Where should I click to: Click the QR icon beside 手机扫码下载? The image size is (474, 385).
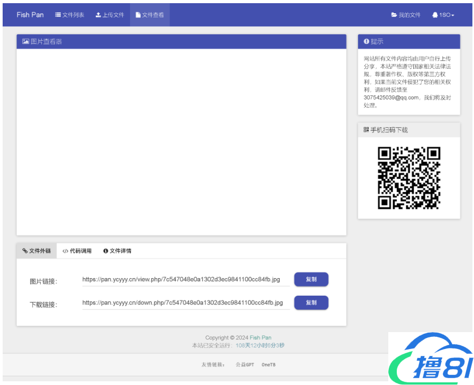point(366,130)
